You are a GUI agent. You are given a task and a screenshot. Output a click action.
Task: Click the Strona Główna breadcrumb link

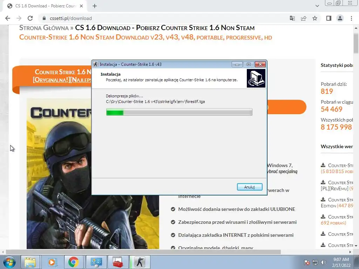(44, 28)
